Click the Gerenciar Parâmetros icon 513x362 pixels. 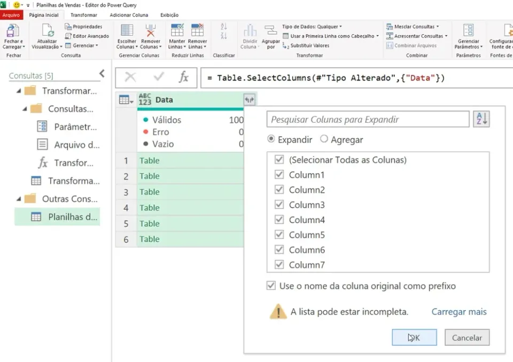pyautogui.click(x=468, y=30)
